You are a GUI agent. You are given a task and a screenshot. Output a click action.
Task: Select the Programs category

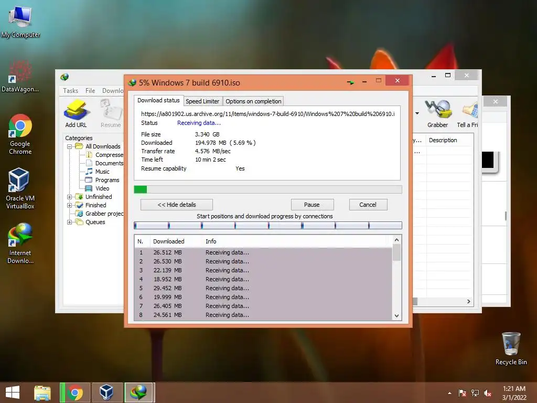pyautogui.click(x=102, y=180)
